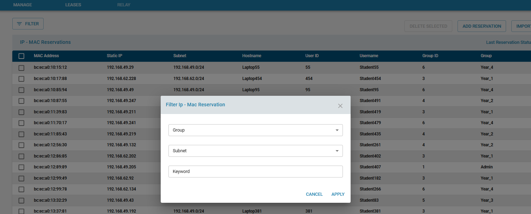Viewport: 531px width, 214px height.
Task: Select the checkbox for bc:ec:a0:12:89:89
Action: point(21,167)
